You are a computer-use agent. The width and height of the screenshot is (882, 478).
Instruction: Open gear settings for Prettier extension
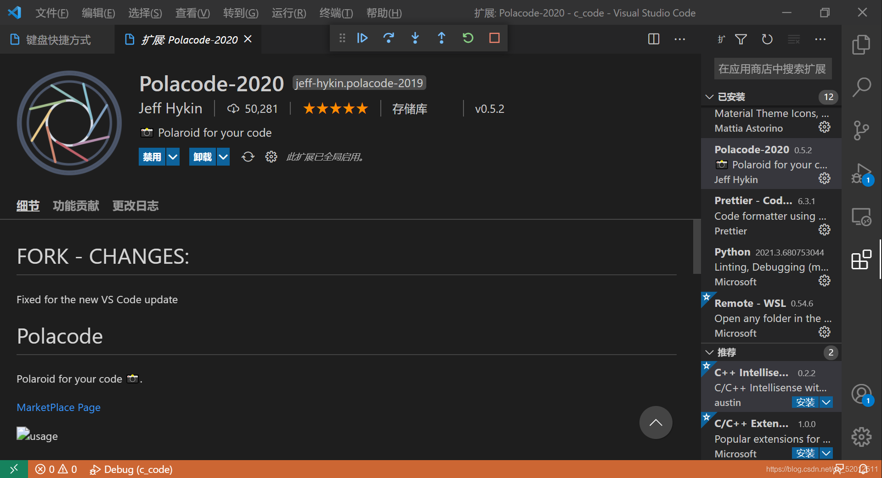pos(825,230)
